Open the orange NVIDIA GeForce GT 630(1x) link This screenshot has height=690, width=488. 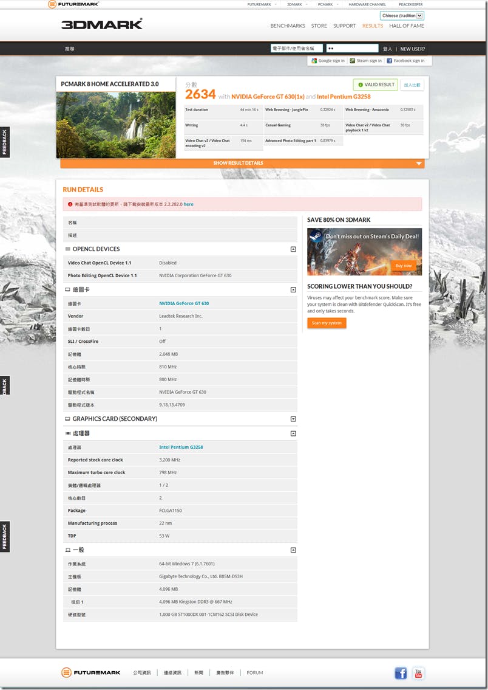[268, 97]
